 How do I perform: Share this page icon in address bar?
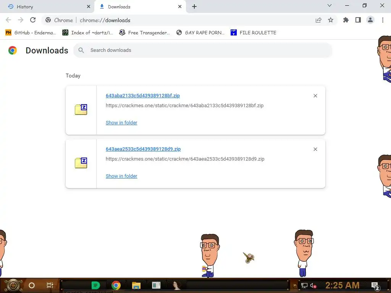click(x=318, y=20)
